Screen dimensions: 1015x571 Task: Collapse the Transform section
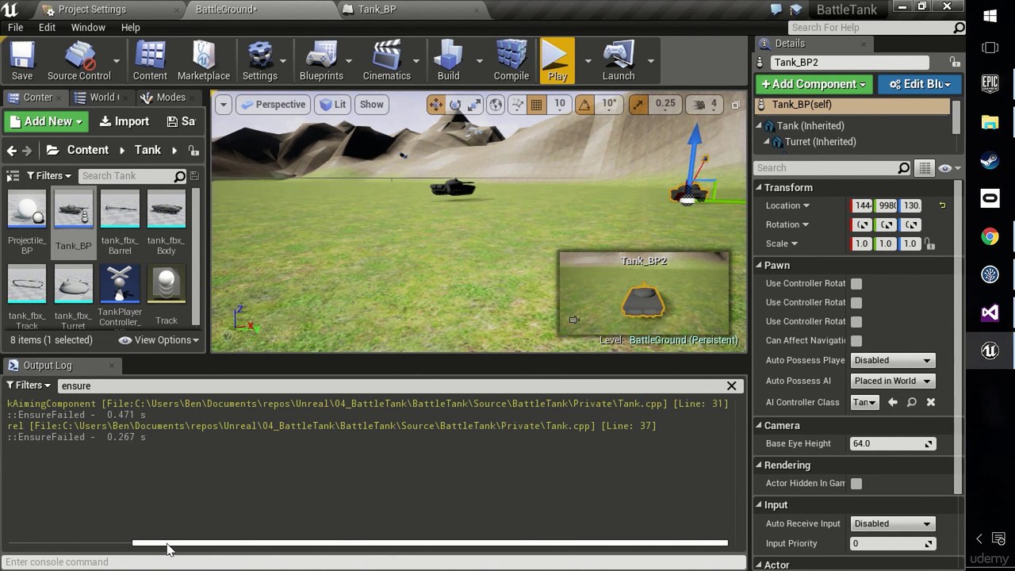(759, 188)
